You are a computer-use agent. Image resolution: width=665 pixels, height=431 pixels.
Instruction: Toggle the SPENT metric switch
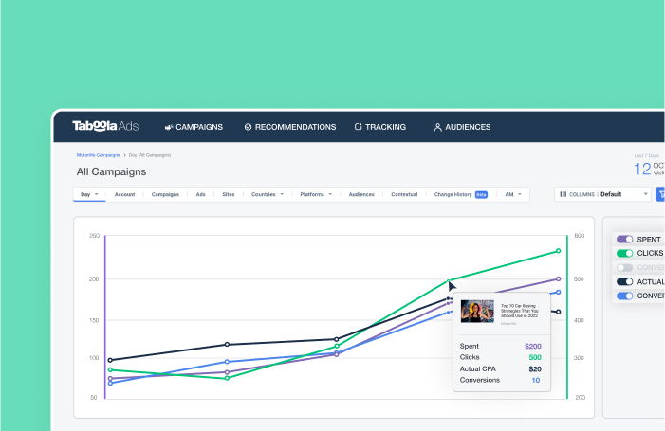click(x=625, y=240)
